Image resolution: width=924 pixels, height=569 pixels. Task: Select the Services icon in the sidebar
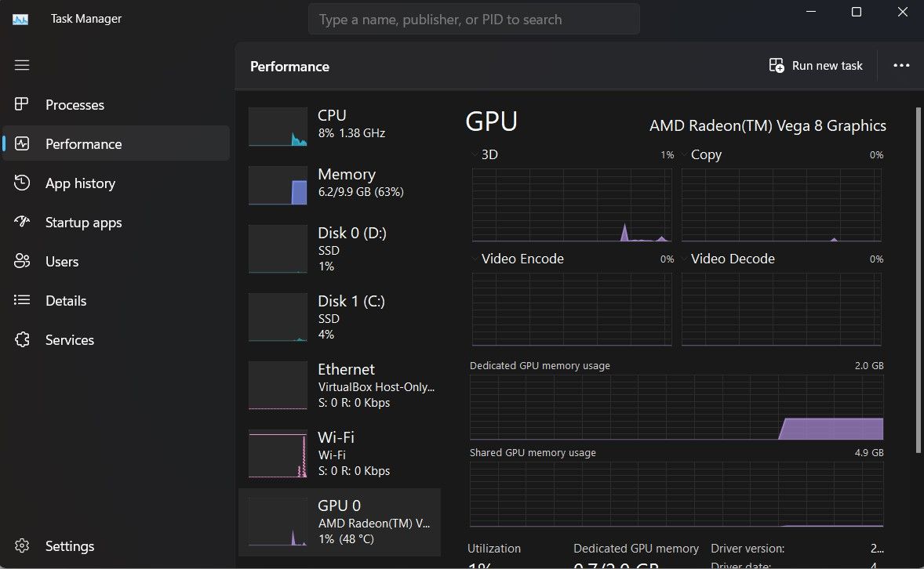[22, 339]
